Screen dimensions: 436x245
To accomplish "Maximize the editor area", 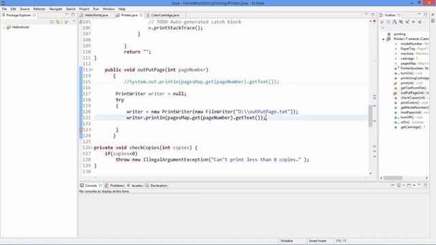I will coord(373,15).
